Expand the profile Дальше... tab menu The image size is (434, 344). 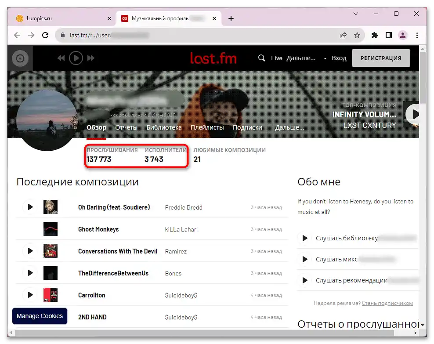[289, 127]
